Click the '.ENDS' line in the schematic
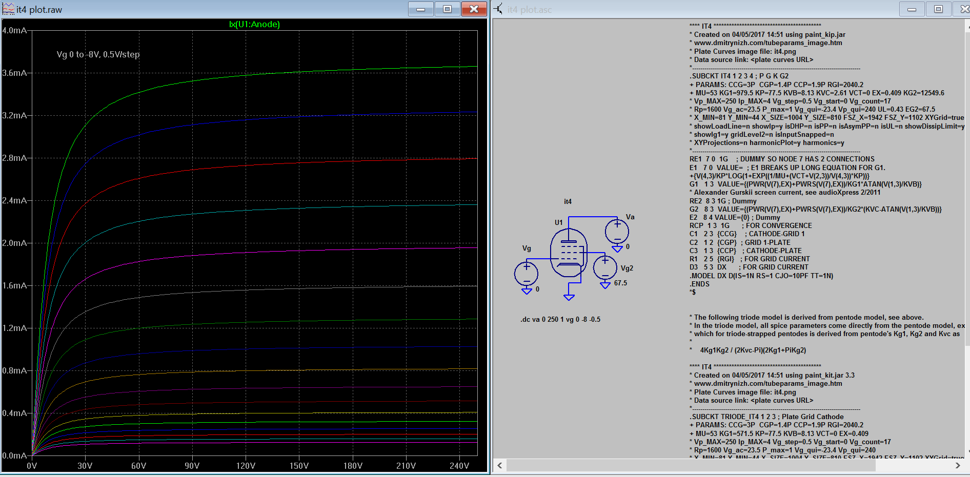 699,284
